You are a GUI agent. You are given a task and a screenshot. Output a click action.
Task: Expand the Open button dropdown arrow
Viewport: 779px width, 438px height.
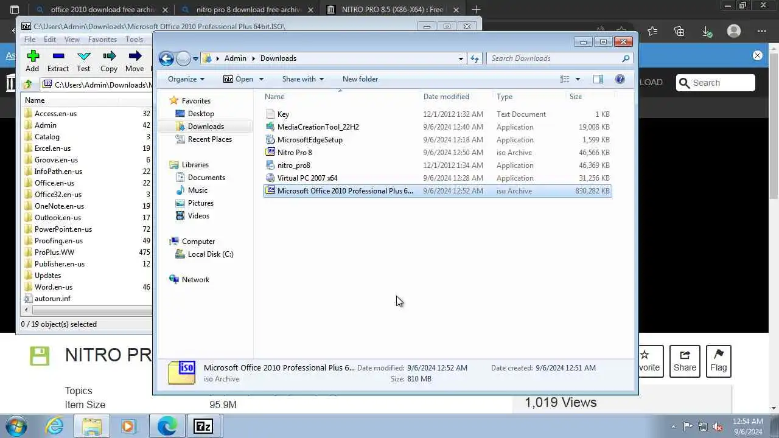(261, 79)
